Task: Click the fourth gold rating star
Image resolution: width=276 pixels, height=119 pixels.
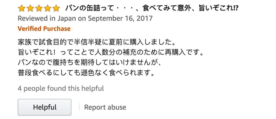Action: point(48,8)
